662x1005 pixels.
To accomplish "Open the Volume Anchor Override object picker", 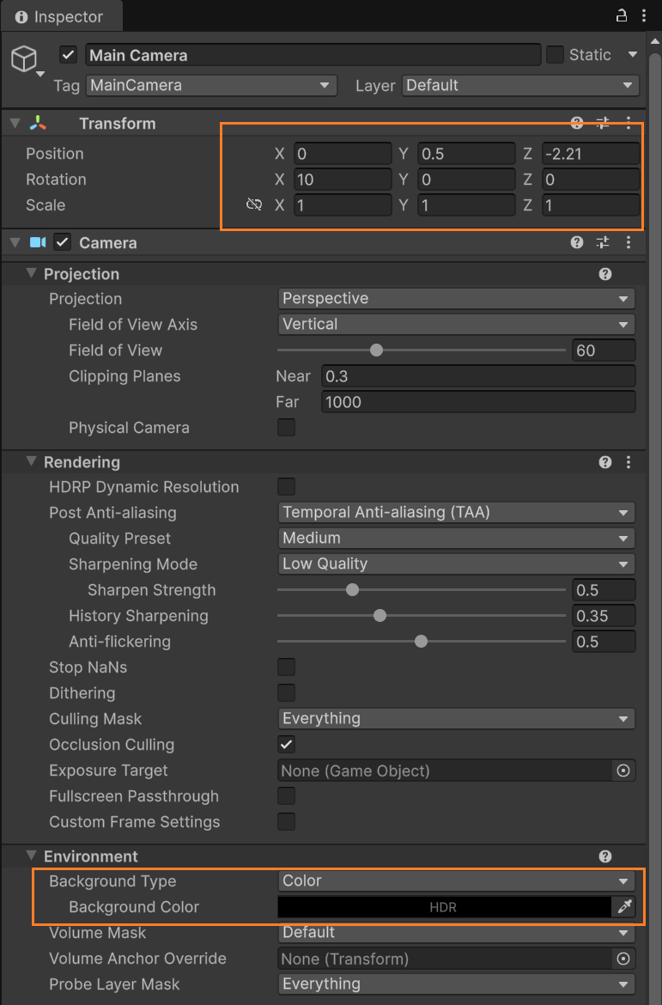I will click(624, 959).
